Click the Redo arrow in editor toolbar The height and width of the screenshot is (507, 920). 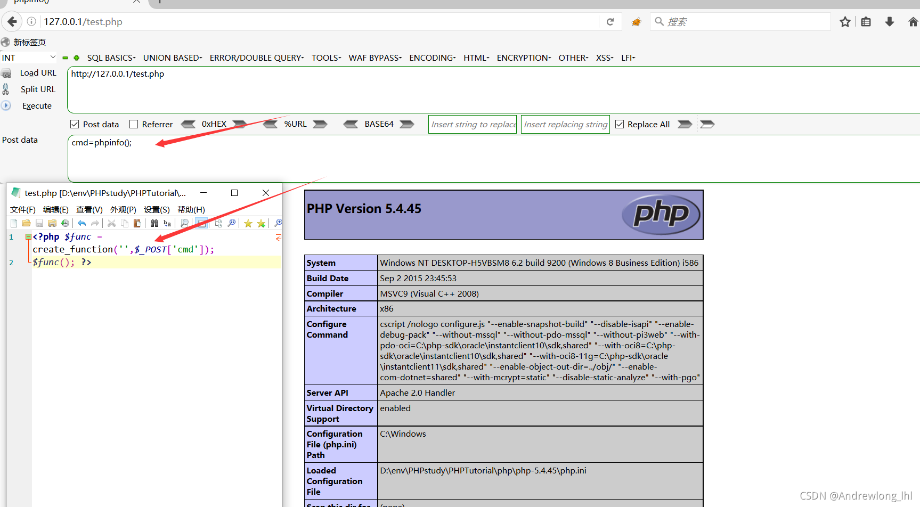pyautogui.click(x=95, y=223)
